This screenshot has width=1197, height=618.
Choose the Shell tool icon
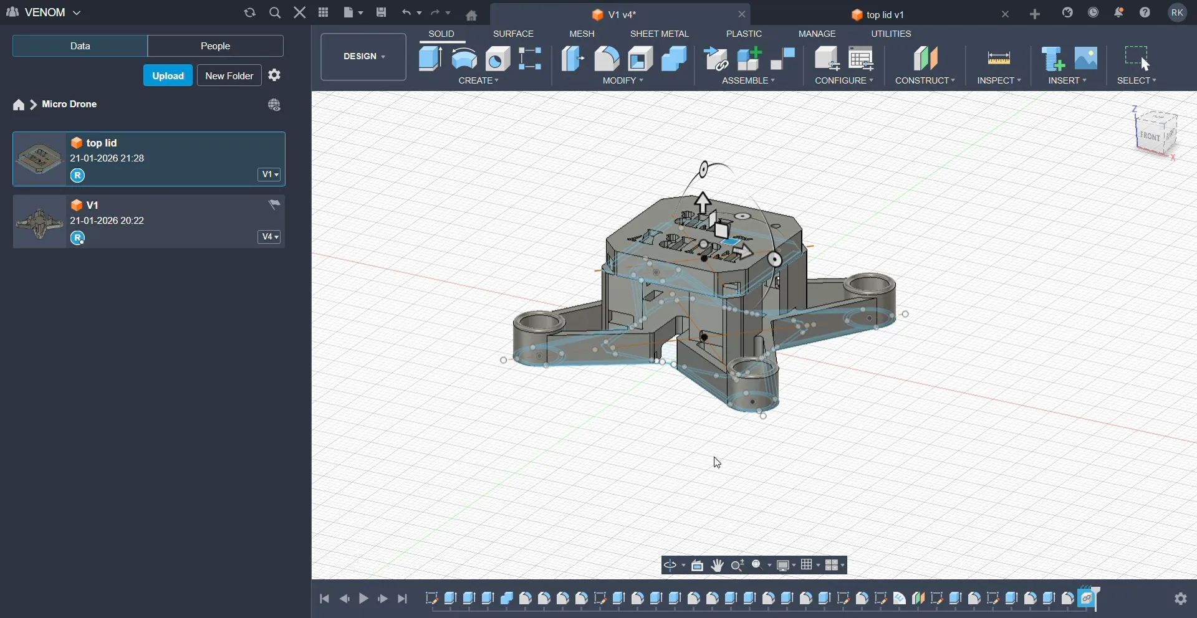point(641,59)
